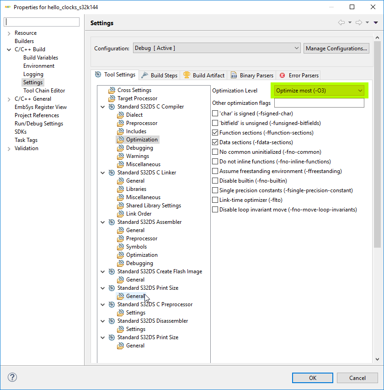Collapse Standard S32DS Assembler node
The image size is (384, 390).
click(102, 222)
